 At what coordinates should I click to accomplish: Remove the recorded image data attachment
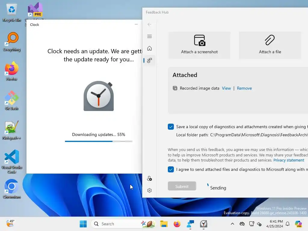click(244, 88)
